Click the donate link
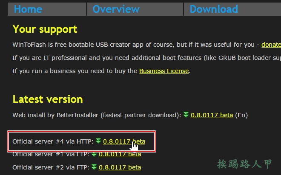The image size is (281, 175). [x=271, y=45]
